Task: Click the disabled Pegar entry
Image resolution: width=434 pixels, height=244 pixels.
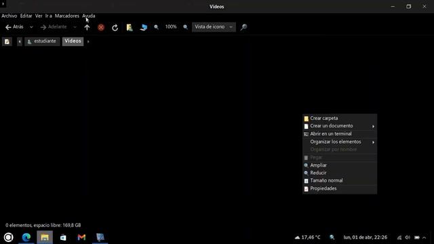Action: 340,157
